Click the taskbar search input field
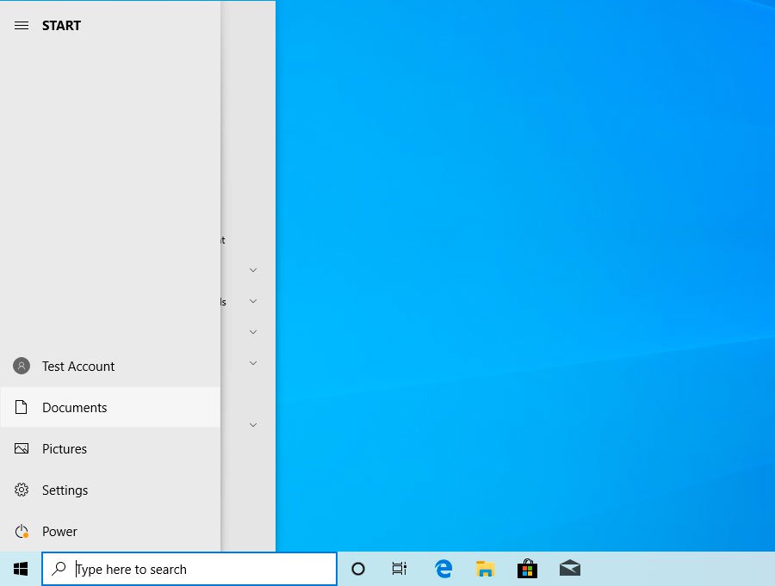 189,569
